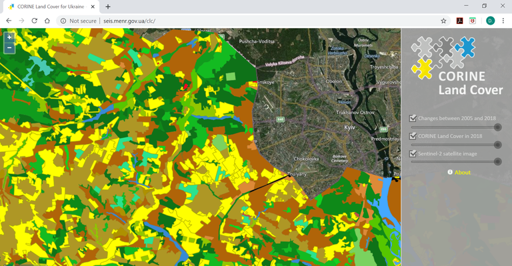The height and width of the screenshot is (266, 512).
Task: Zoom out the map with minus button
Action: click(x=9, y=48)
